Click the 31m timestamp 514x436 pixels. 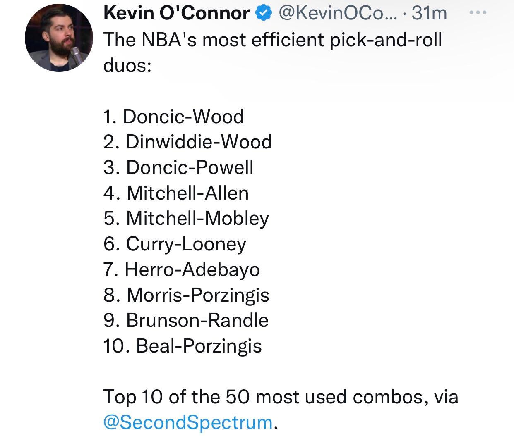429,13
